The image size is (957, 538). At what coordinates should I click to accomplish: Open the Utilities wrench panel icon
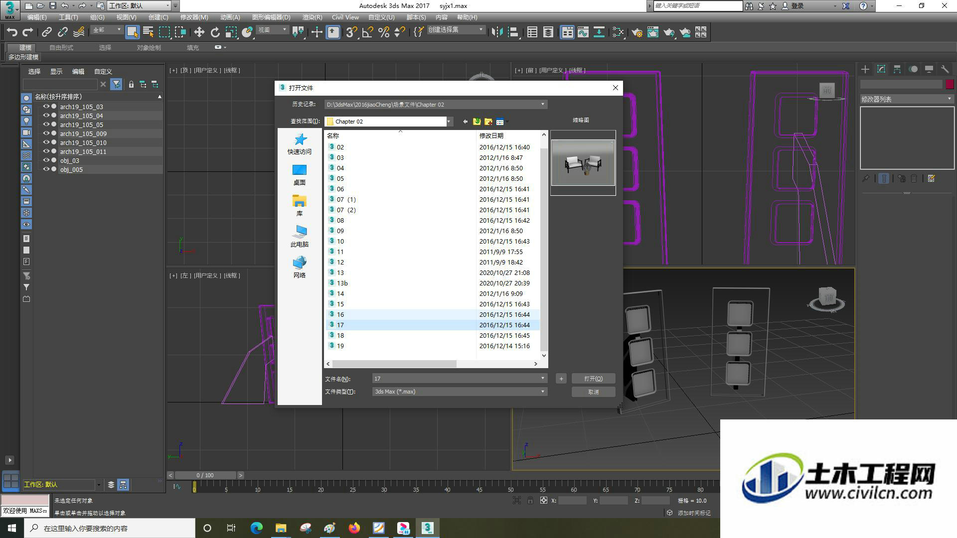pyautogui.click(x=945, y=69)
